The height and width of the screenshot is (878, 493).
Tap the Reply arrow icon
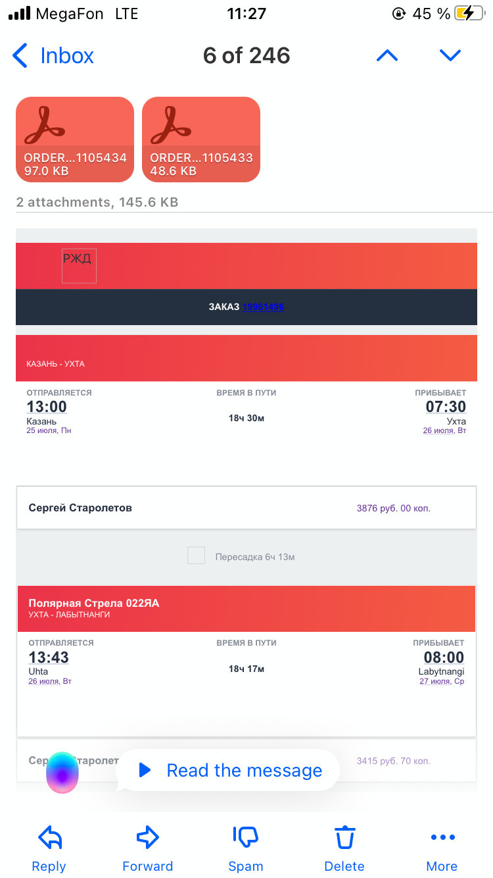(49, 838)
